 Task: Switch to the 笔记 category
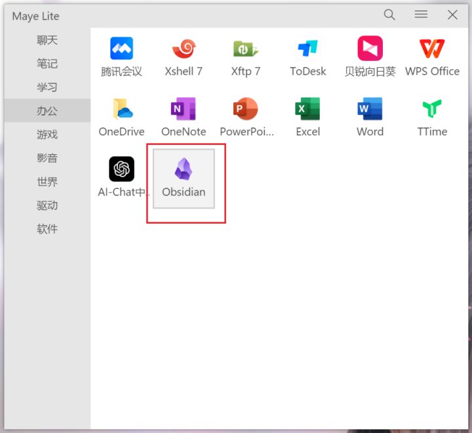click(47, 63)
